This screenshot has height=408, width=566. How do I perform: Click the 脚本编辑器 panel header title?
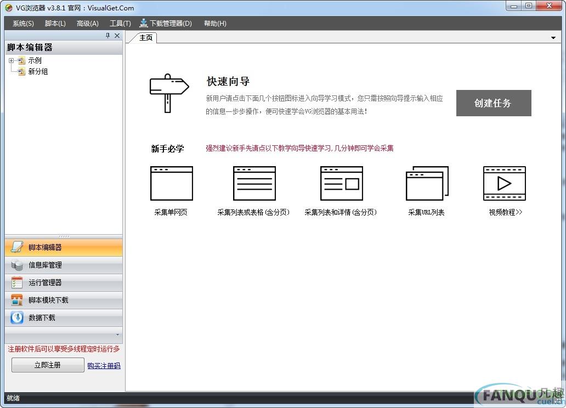30,47
